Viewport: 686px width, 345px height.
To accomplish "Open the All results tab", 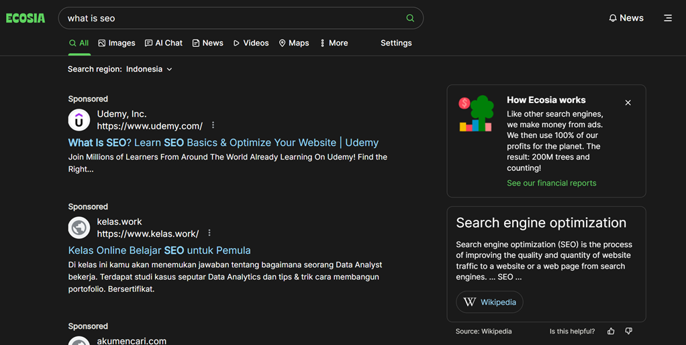I will pos(79,43).
